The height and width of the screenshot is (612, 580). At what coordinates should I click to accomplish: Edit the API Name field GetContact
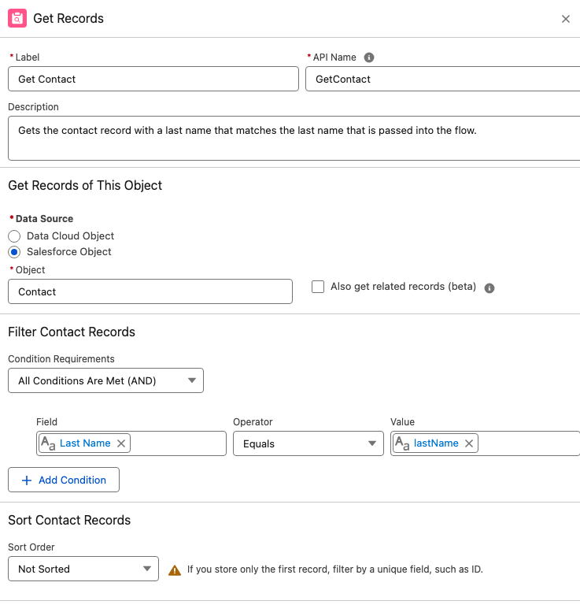tap(443, 79)
